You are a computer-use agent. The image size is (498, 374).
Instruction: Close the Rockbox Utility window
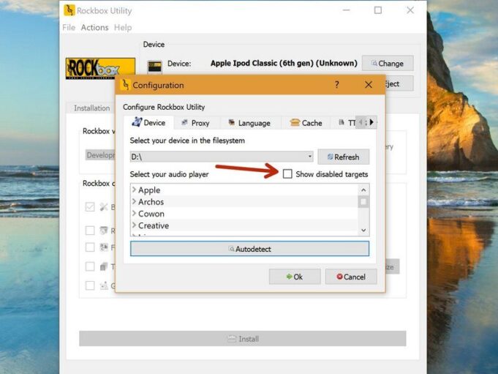(410, 10)
